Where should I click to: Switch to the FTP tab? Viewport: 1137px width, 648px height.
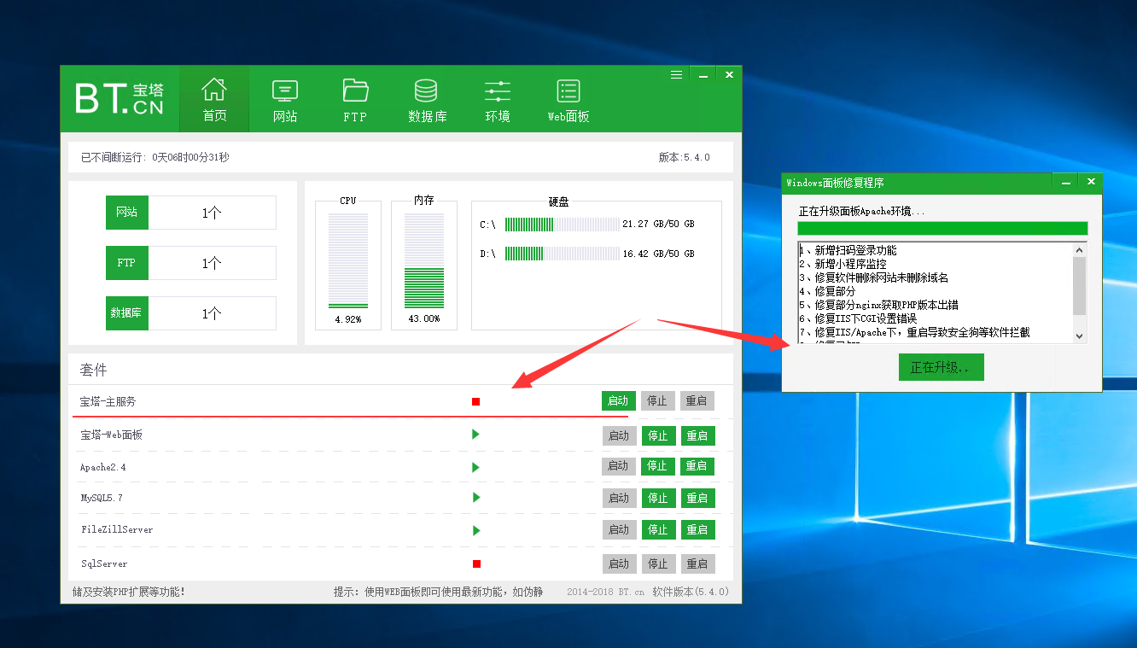pyautogui.click(x=355, y=99)
